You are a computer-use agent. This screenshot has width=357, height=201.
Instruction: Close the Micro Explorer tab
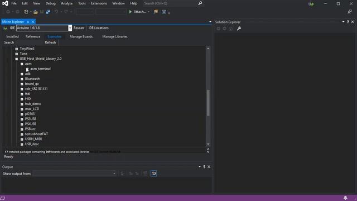pos(33,22)
